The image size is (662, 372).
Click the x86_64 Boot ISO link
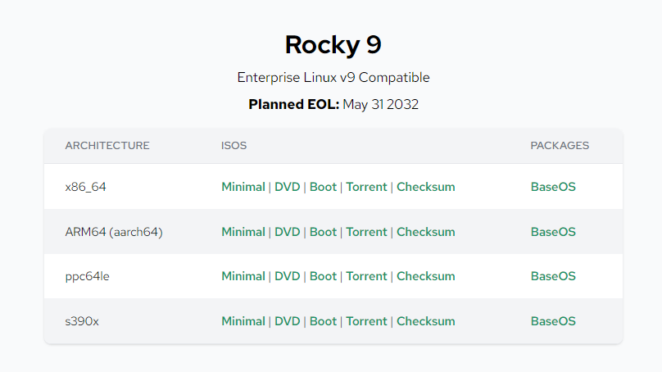[323, 187]
